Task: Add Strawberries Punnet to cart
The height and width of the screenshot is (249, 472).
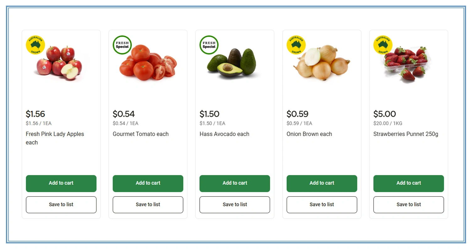Action: tap(408, 183)
